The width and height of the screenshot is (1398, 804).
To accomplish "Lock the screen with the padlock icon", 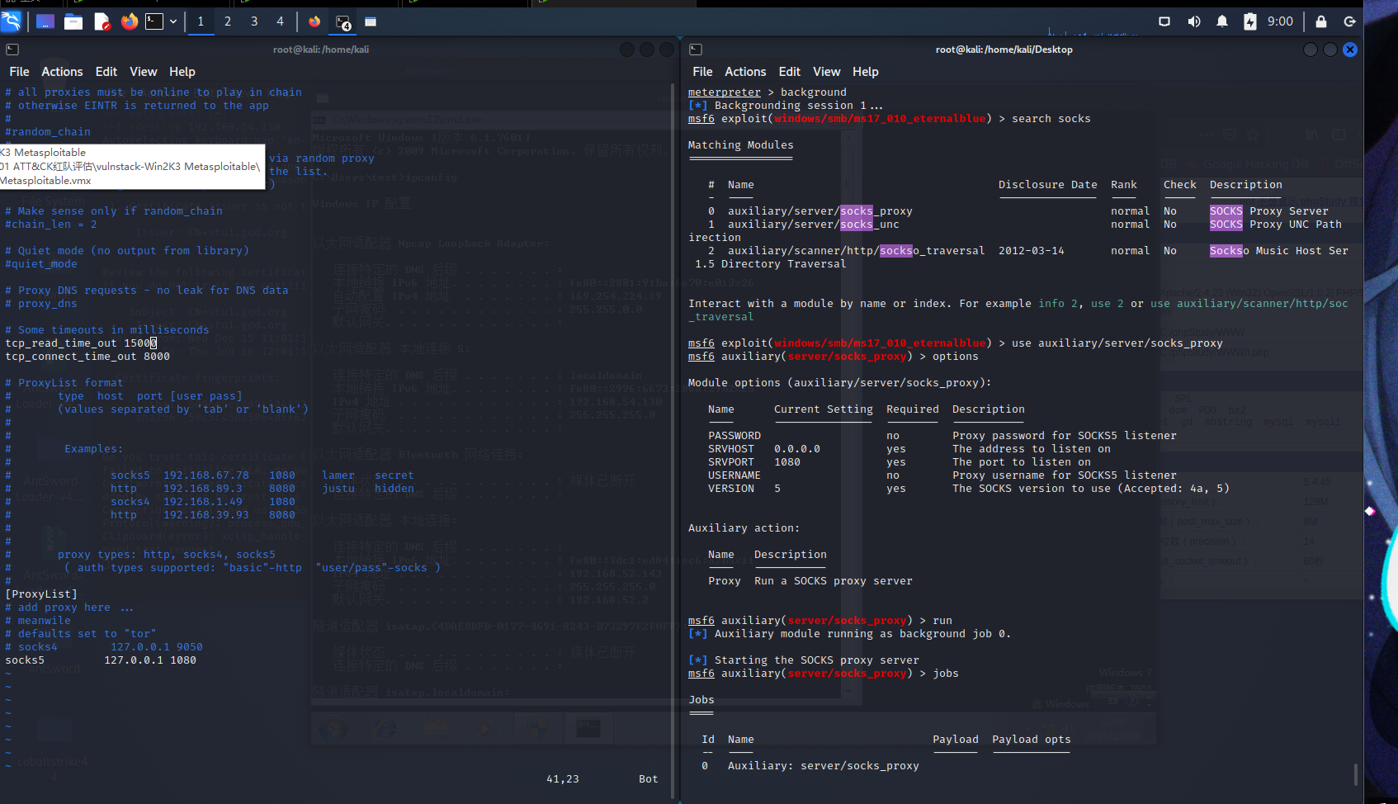I will pyautogui.click(x=1321, y=21).
